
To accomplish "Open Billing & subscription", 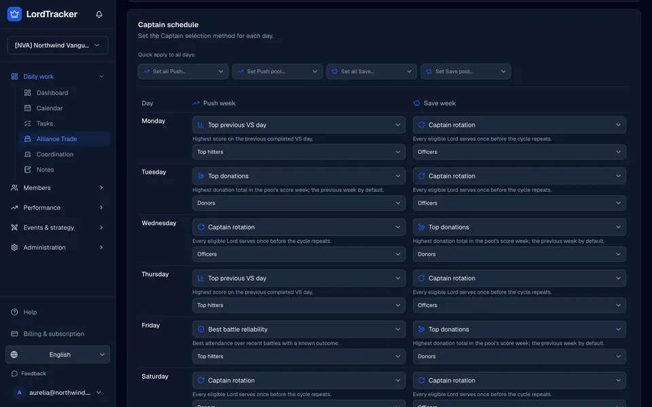I will [x=57, y=334].
